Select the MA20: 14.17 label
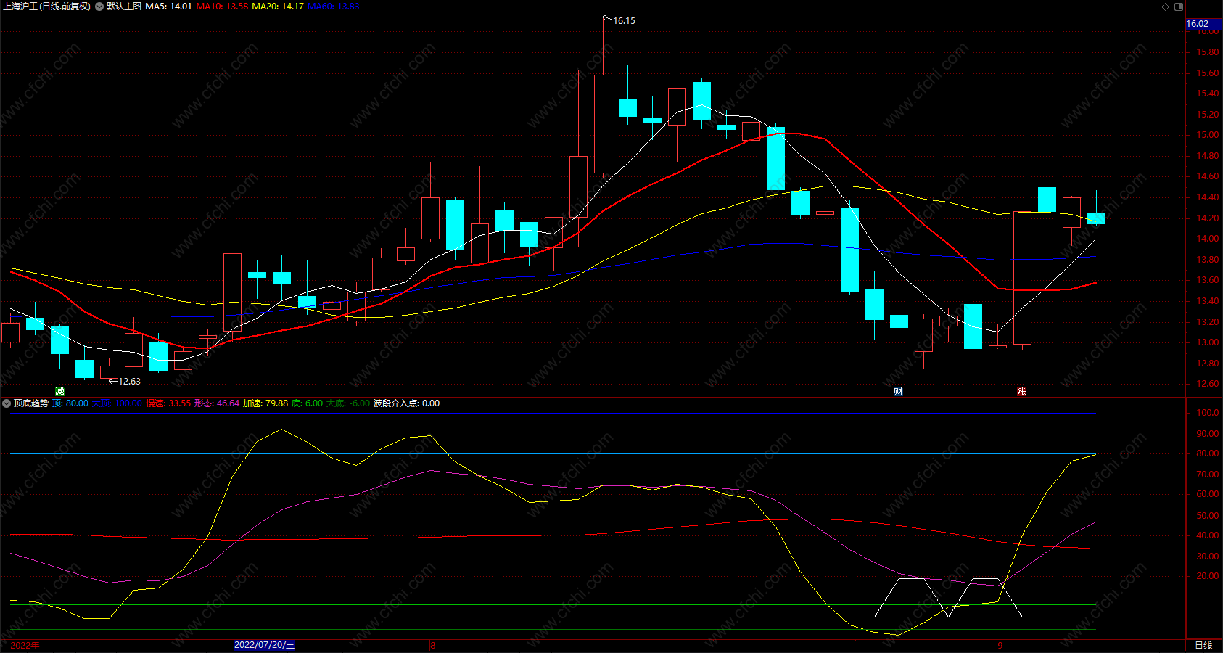The width and height of the screenshot is (1223, 653). pyautogui.click(x=278, y=7)
